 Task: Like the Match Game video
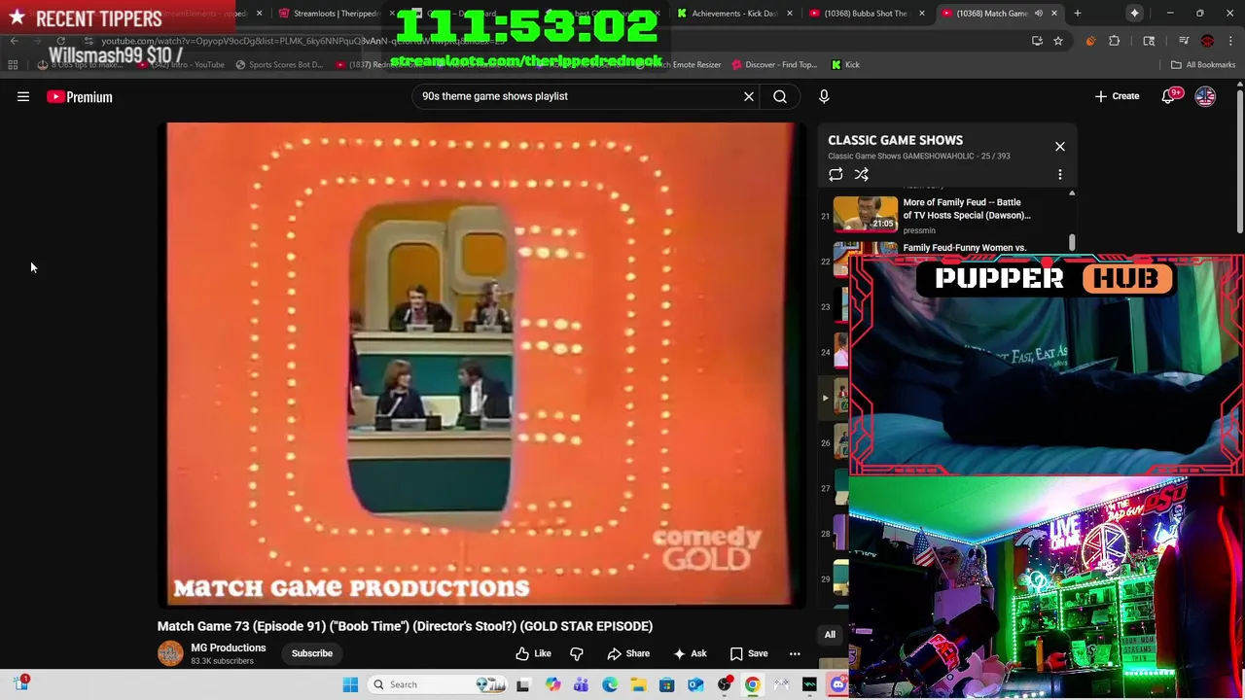[533, 653]
